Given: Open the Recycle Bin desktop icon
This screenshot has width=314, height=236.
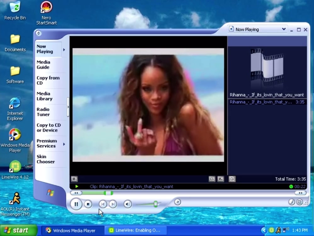Looking at the screenshot, I should pyautogui.click(x=15, y=11).
